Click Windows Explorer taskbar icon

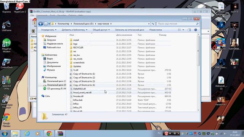click(15, 134)
